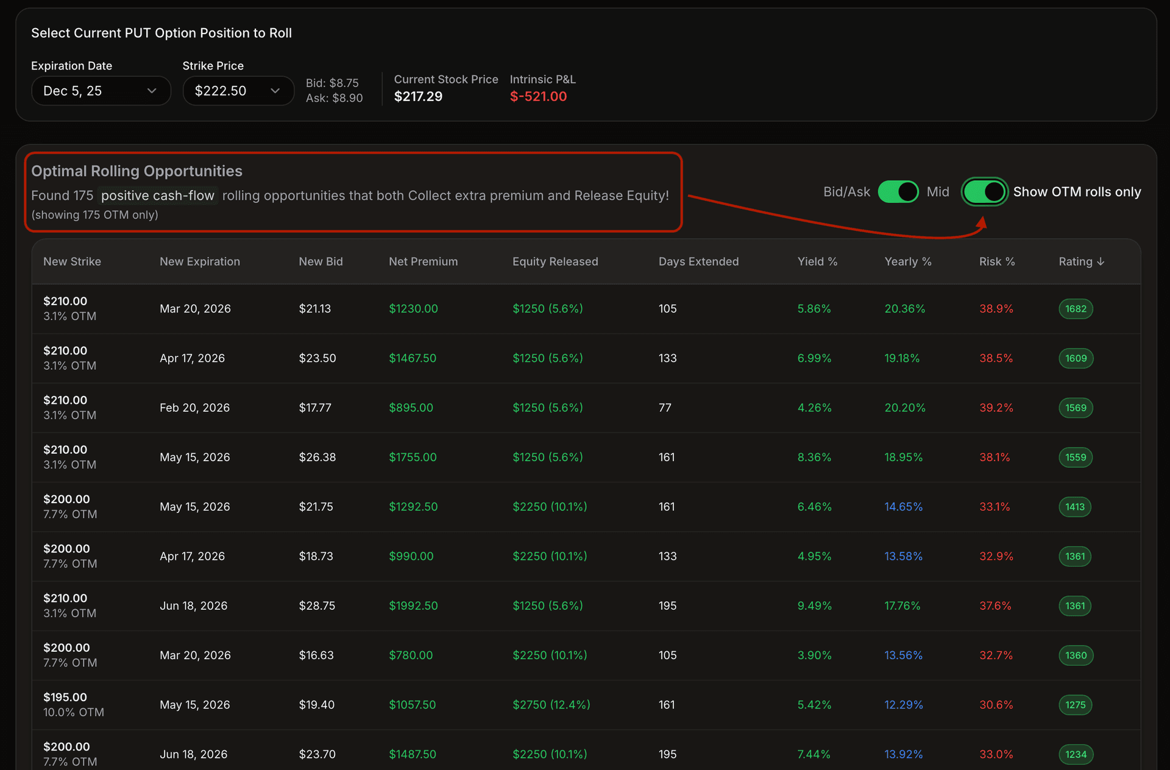The width and height of the screenshot is (1170, 770).
Task: Click the $2750 (12.4%) Equity Released value
Action: click(x=552, y=705)
